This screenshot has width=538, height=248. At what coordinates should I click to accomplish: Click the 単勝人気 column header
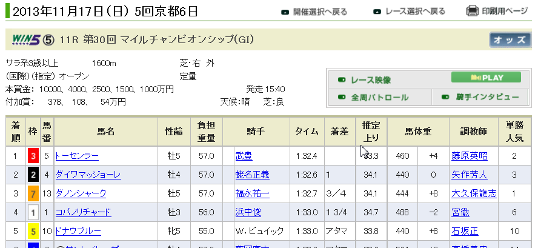pyautogui.click(x=514, y=132)
